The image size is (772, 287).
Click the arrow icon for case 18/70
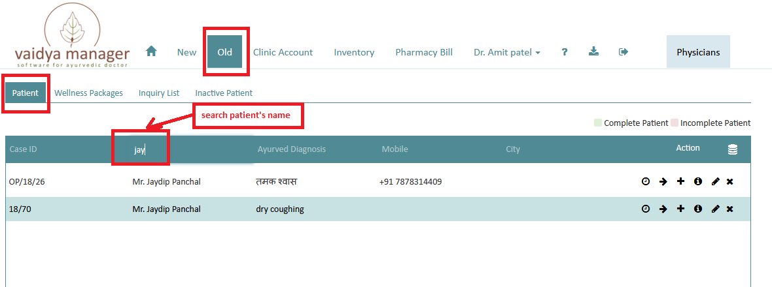pyautogui.click(x=663, y=209)
